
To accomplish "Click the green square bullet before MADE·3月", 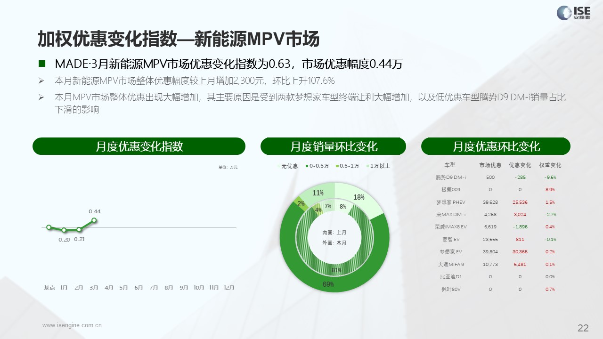I will coord(42,64).
